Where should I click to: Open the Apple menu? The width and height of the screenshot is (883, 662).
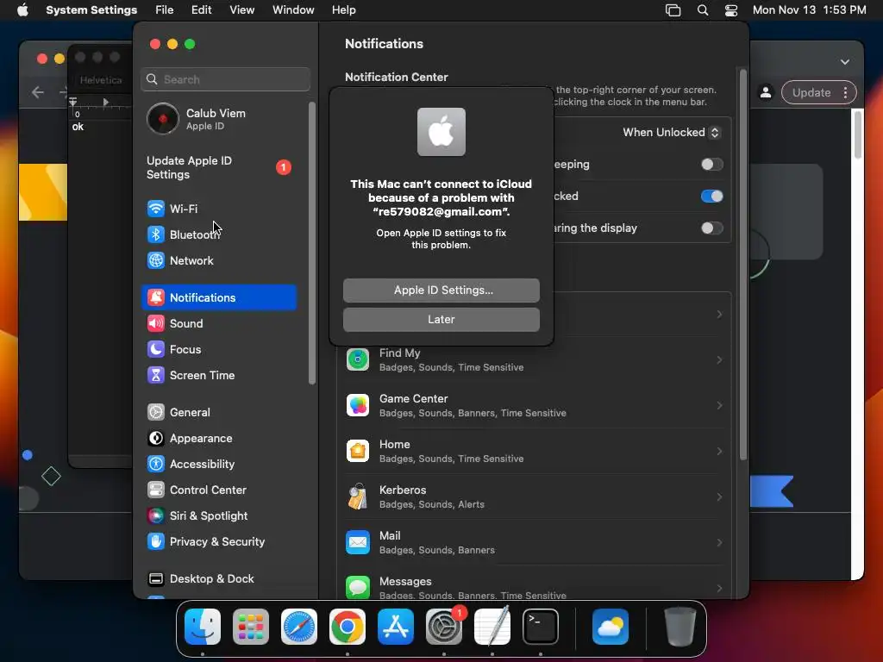point(22,10)
